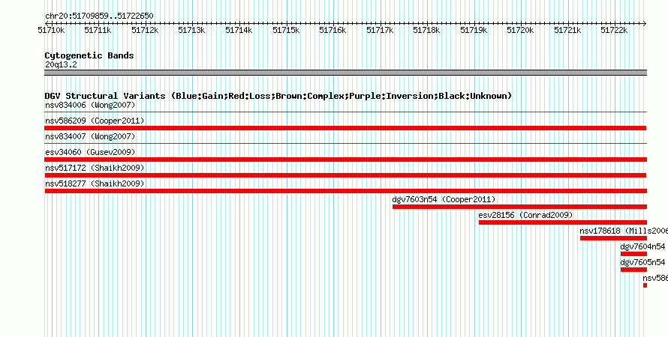Click the red loss bar under nsv586209
Viewport: 668px width, 337px height.
(x=345, y=128)
